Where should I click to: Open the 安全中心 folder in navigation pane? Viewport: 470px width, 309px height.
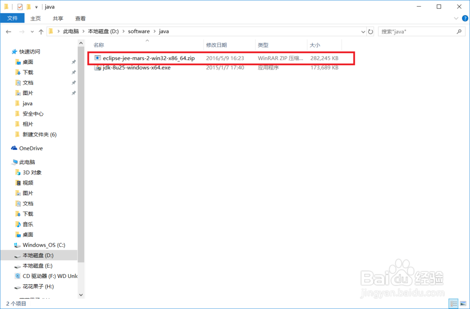(x=33, y=114)
